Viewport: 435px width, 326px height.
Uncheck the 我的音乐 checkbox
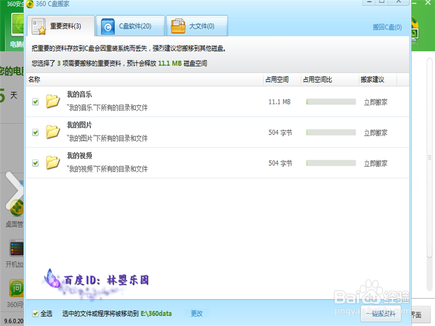35,101
